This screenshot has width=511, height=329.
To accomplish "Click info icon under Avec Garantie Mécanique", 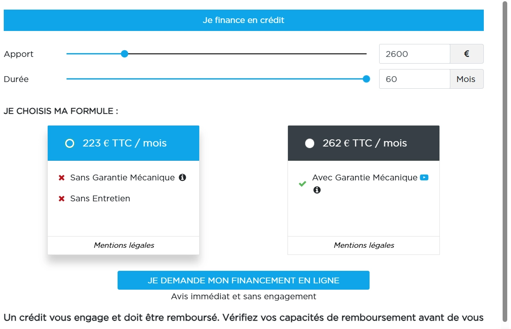I will click(x=317, y=190).
